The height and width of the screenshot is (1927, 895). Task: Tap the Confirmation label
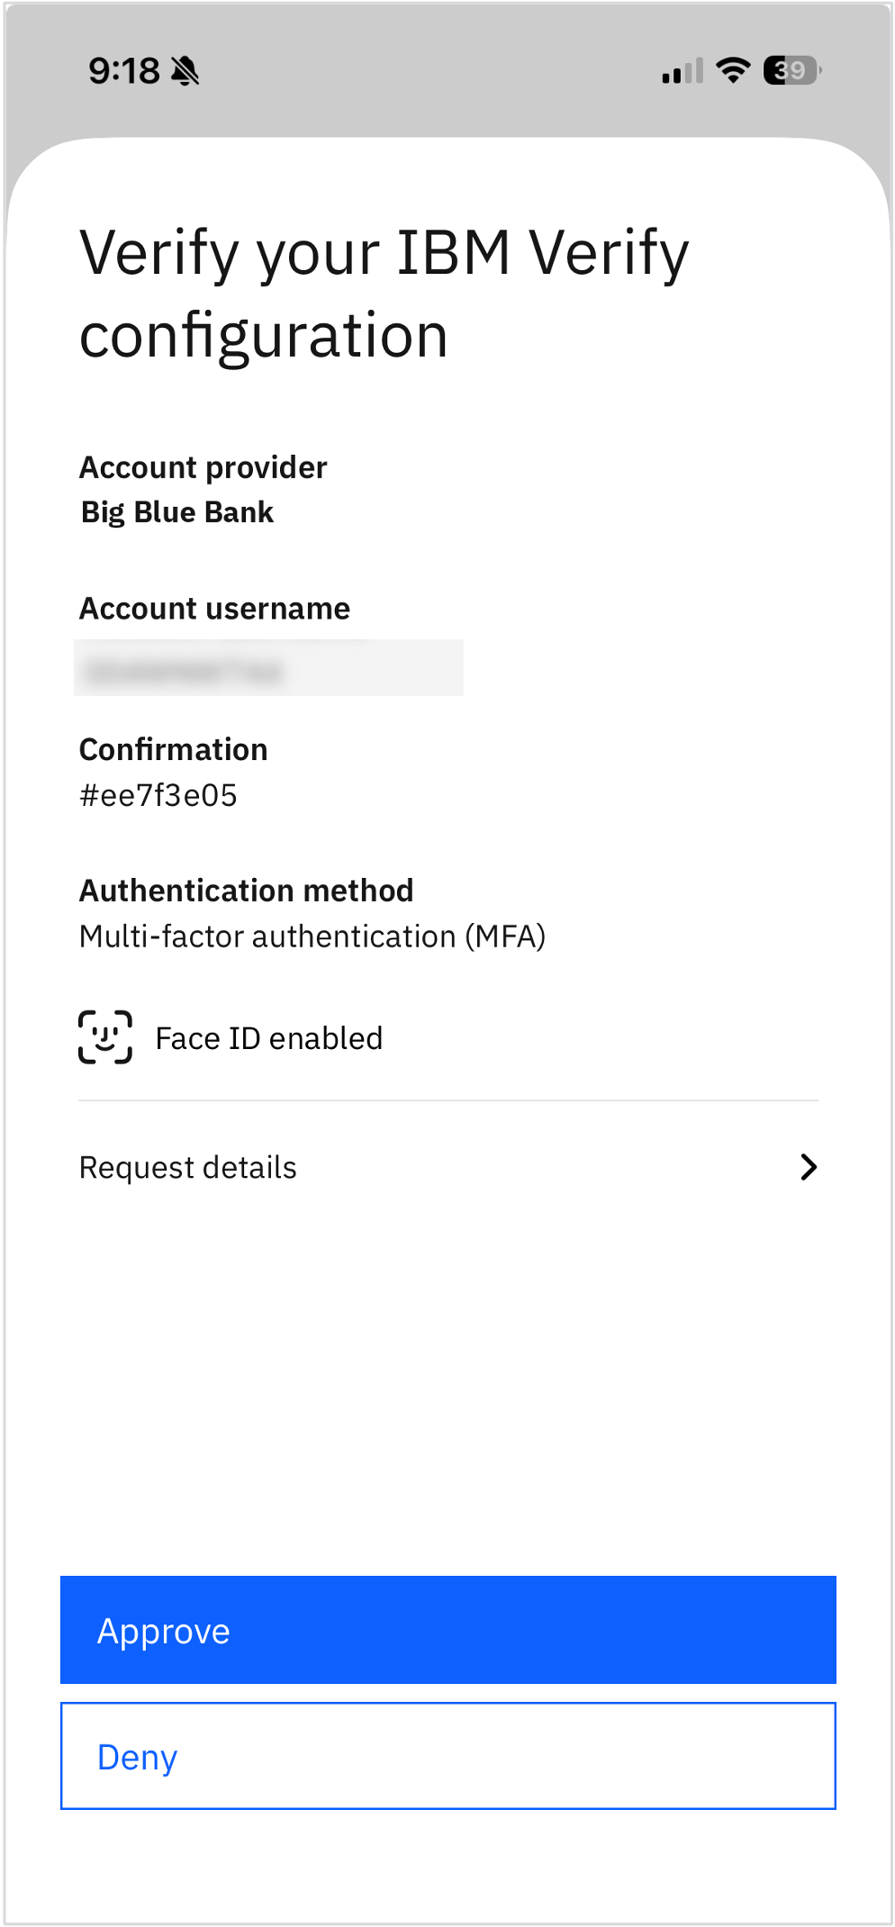[174, 749]
